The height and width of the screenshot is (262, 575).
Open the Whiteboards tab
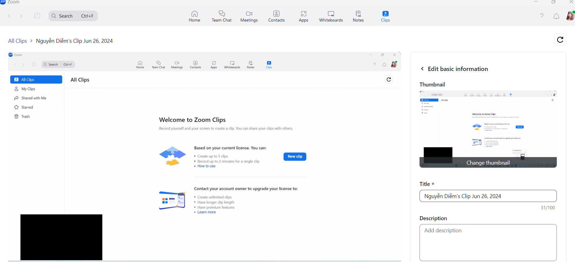point(331,16)
